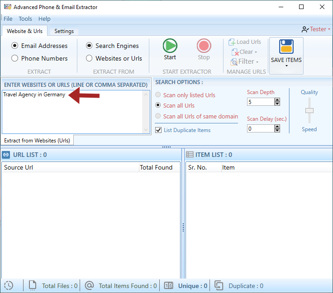Open the Tester account dropdown arrow
The image size is (333, 293).
329,29
